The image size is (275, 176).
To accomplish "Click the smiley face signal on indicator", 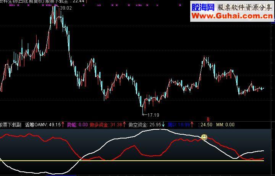I will (204, 137).
